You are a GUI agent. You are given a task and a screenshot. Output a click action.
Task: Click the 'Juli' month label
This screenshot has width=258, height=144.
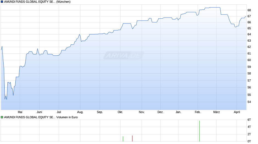click(59, 112)
